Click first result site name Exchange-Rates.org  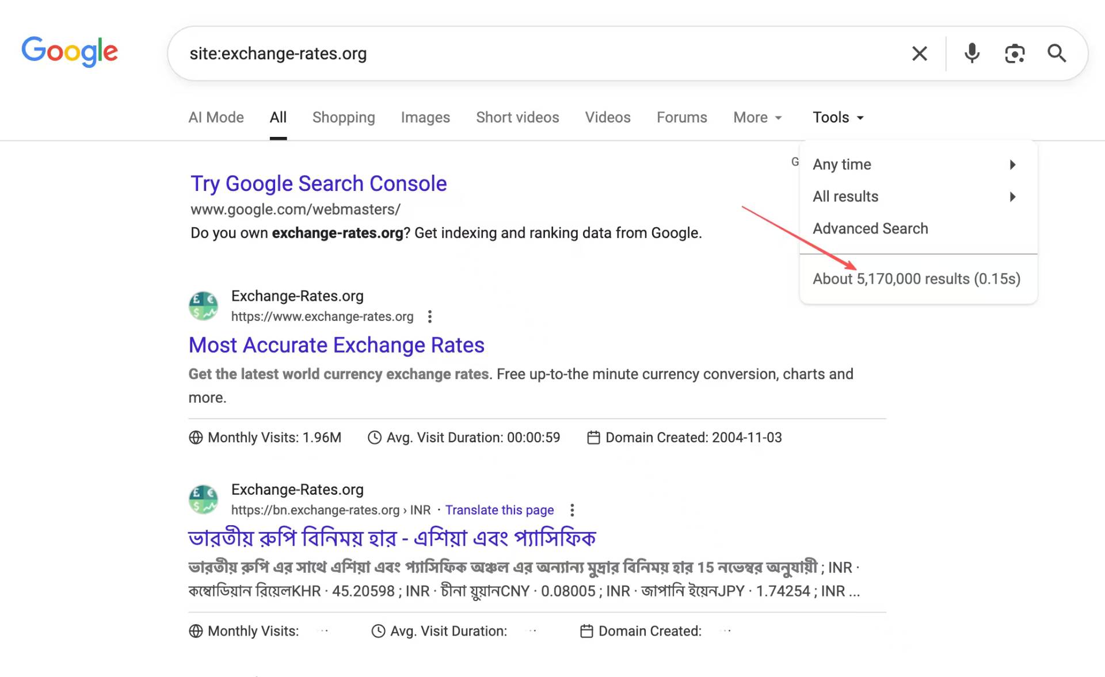point(298,296)
